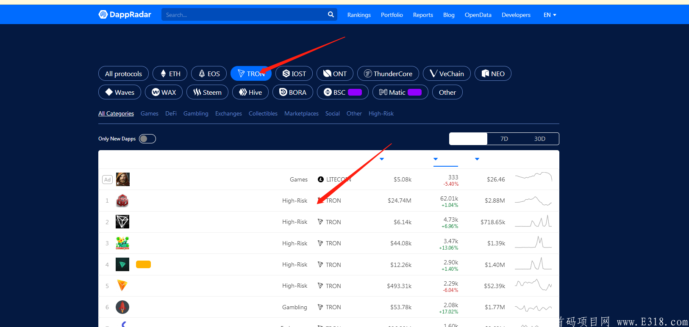Click the purple badge on the Matic button

pyautogui.click(x=414, y=92)
